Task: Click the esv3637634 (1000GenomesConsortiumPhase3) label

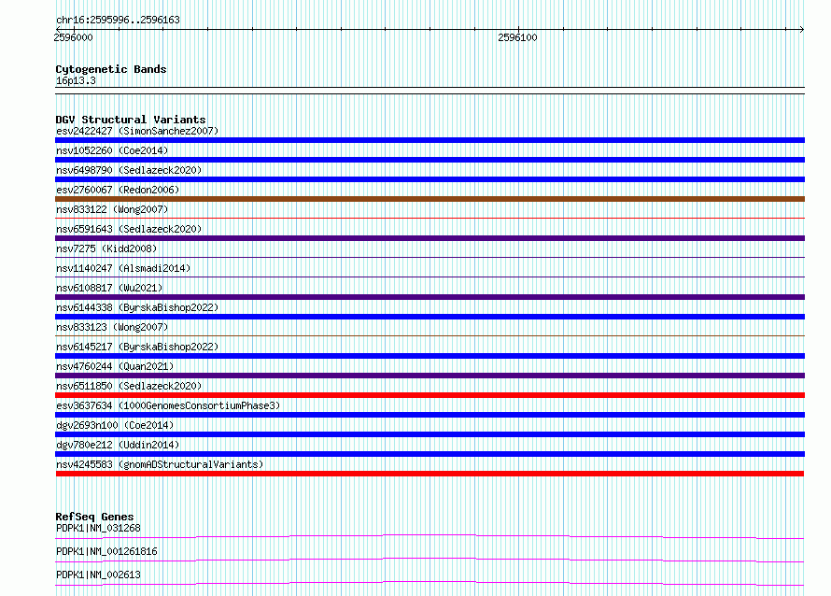Action: (x=168, y=405)
